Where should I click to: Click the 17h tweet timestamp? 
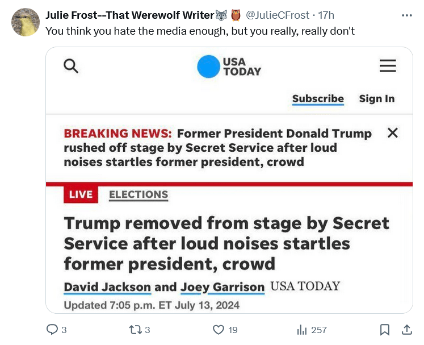[x=326, y=15]
